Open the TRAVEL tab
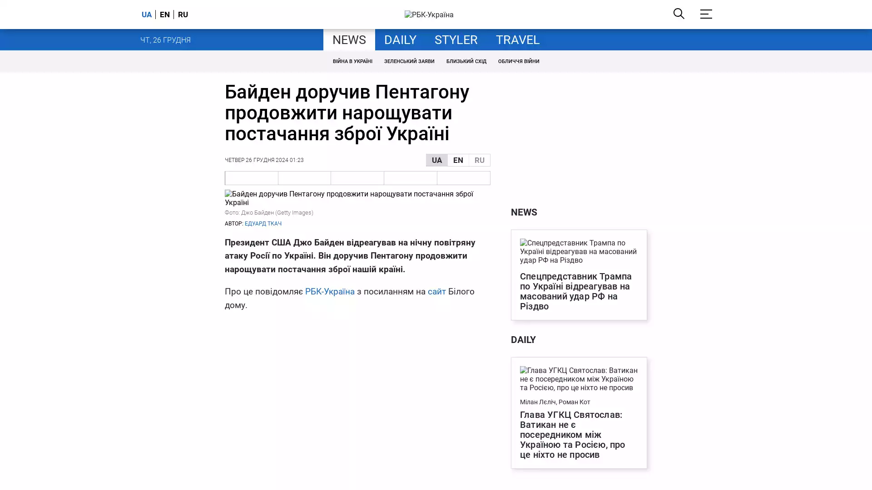Screen dimensions: 872x490 point(517,40)
